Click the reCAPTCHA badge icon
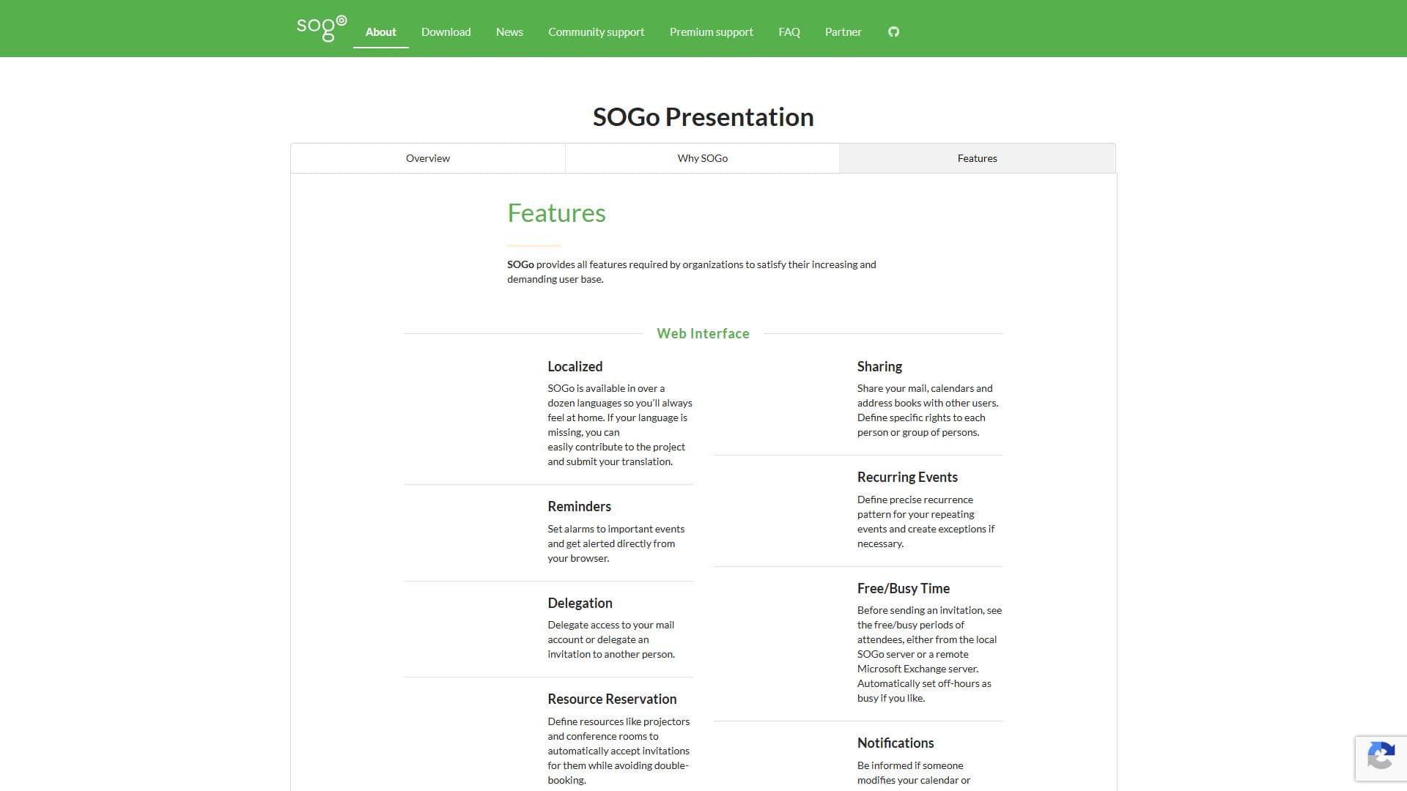Image resolution: width=1407 pixels, height=791 pixels. point(1381,757)
